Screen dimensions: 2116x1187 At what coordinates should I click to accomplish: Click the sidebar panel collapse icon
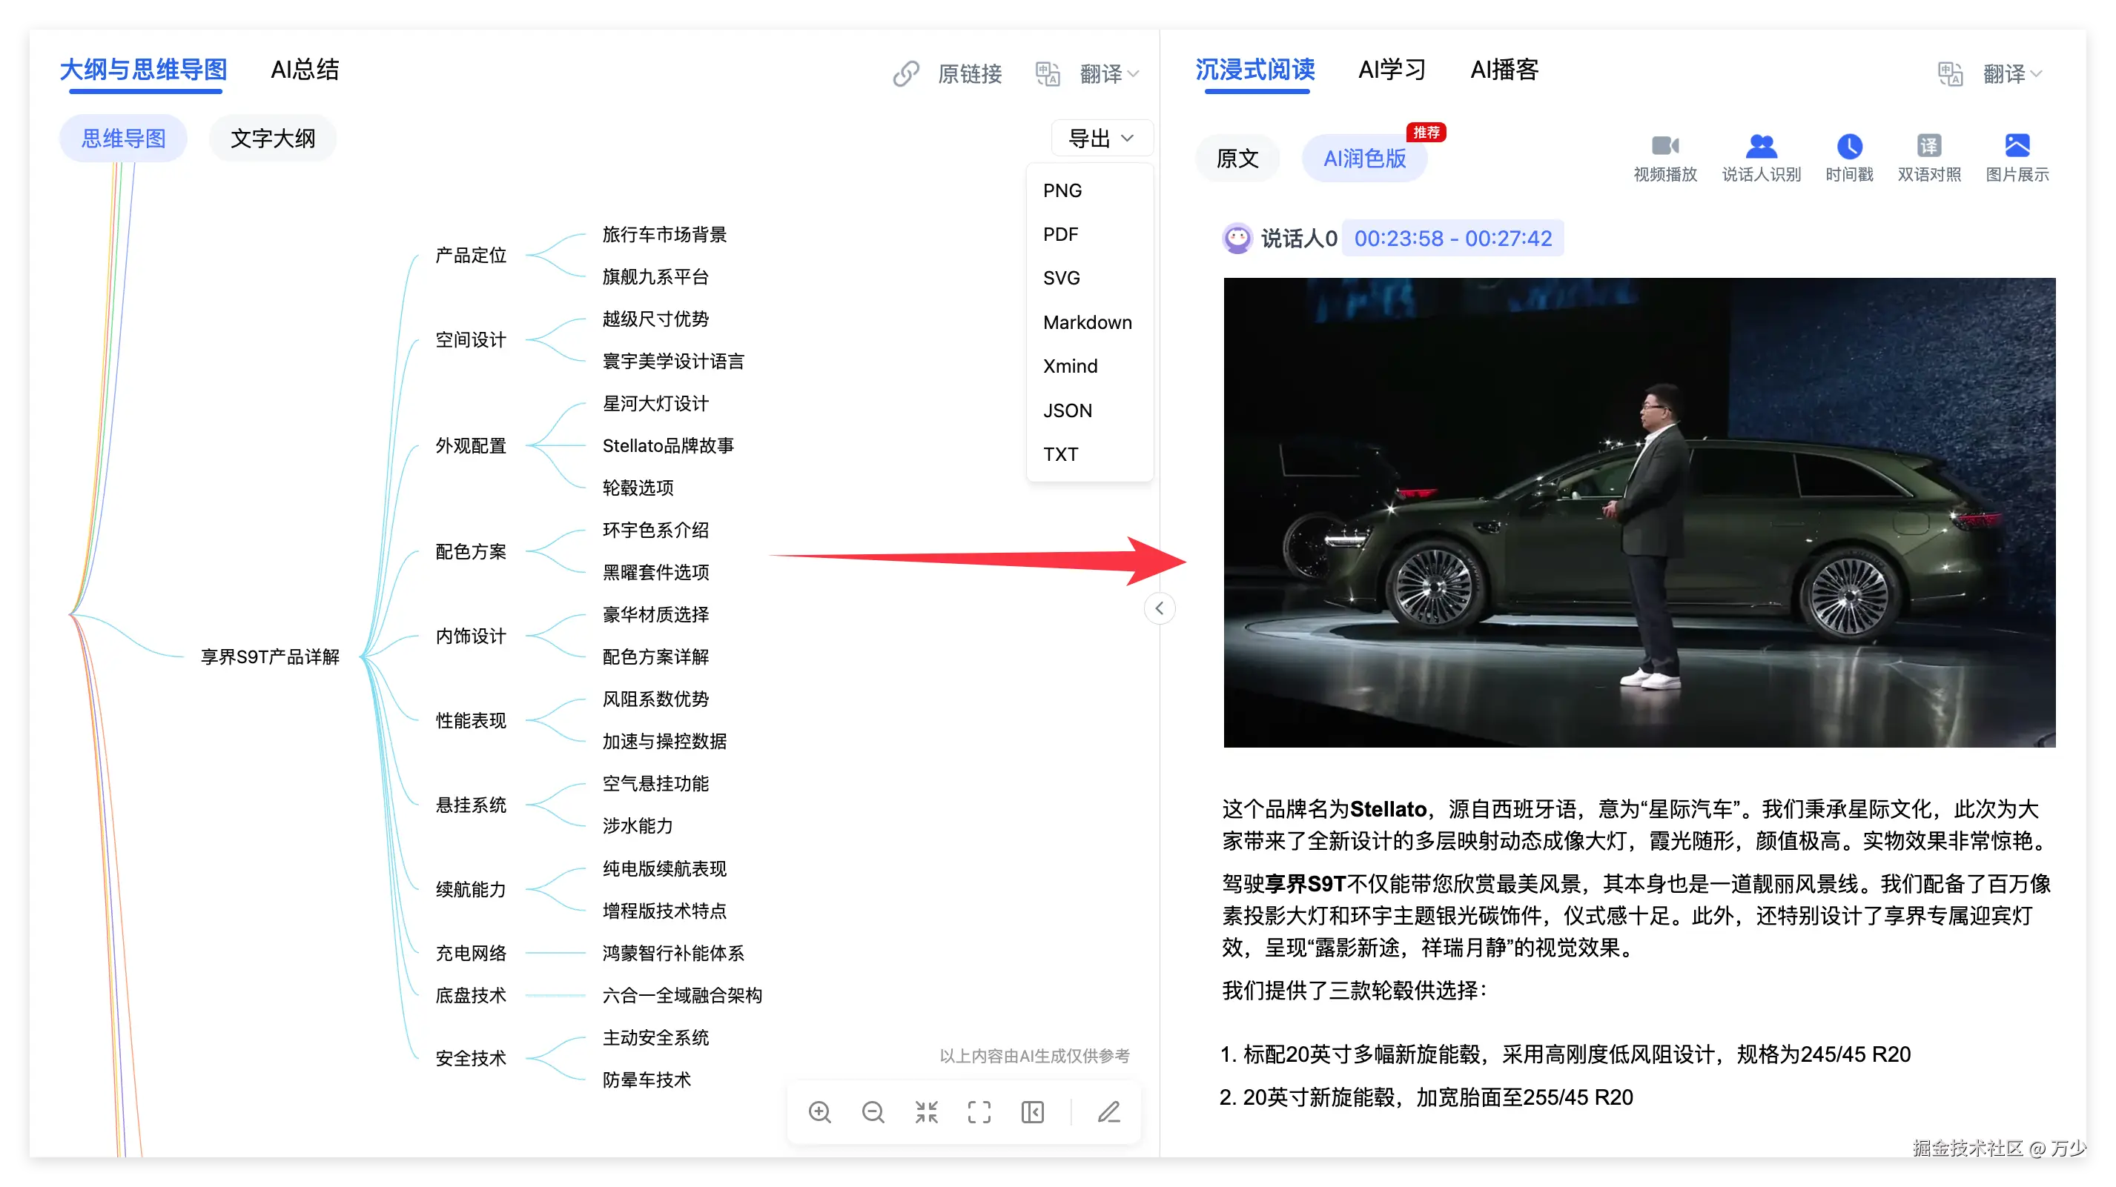pyautogui.click(x=1033, y=1112)
